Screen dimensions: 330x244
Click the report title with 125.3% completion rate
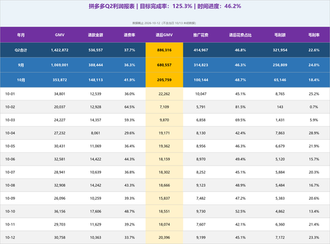pyautogui.click(x=165, y=6)
